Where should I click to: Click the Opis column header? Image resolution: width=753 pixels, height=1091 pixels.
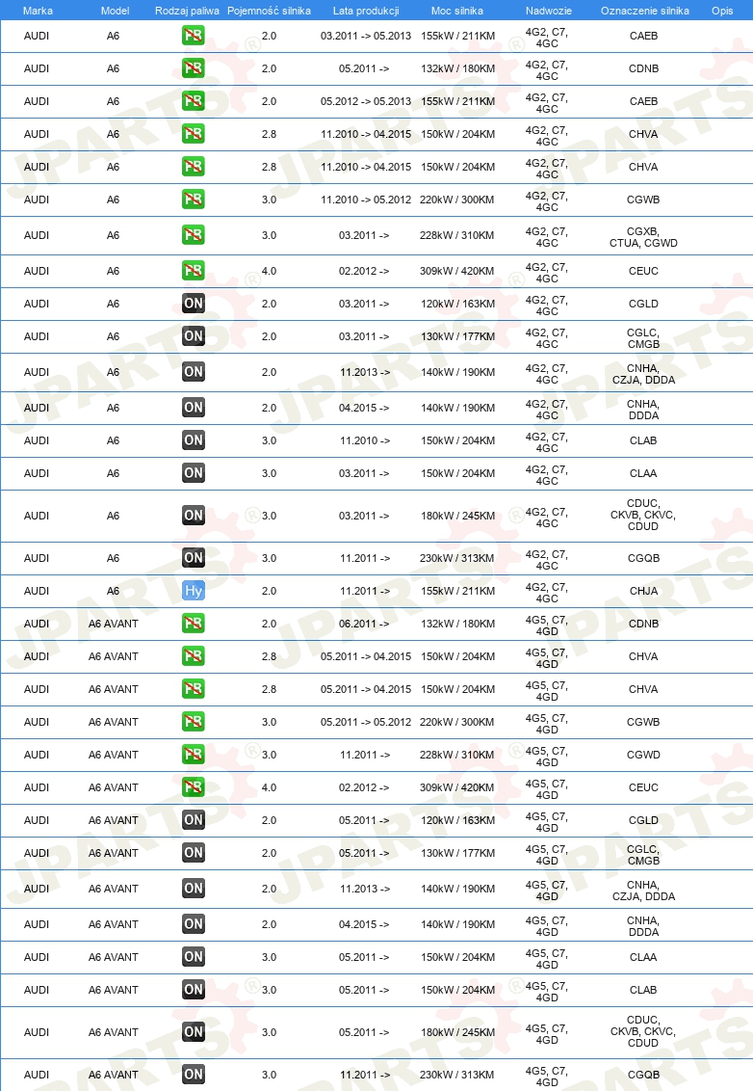[722, 11]
